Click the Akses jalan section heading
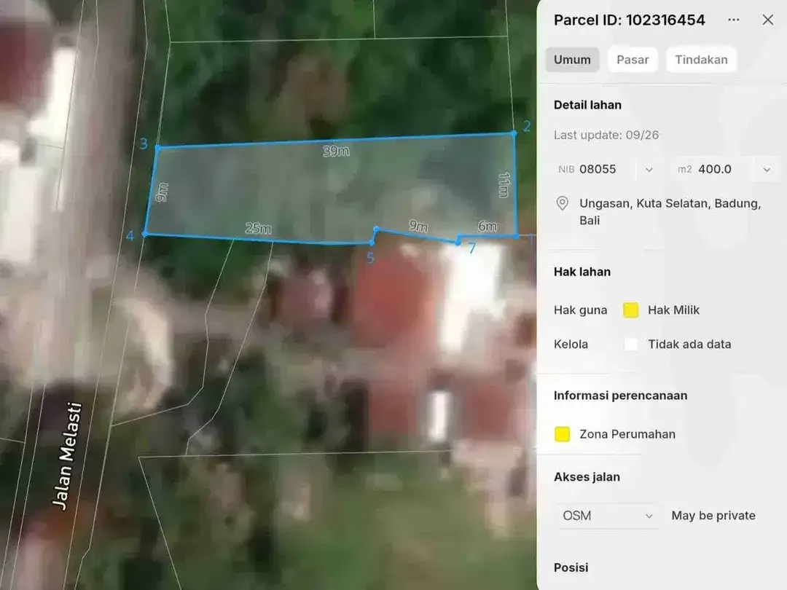787x590 pixels. 587,477
